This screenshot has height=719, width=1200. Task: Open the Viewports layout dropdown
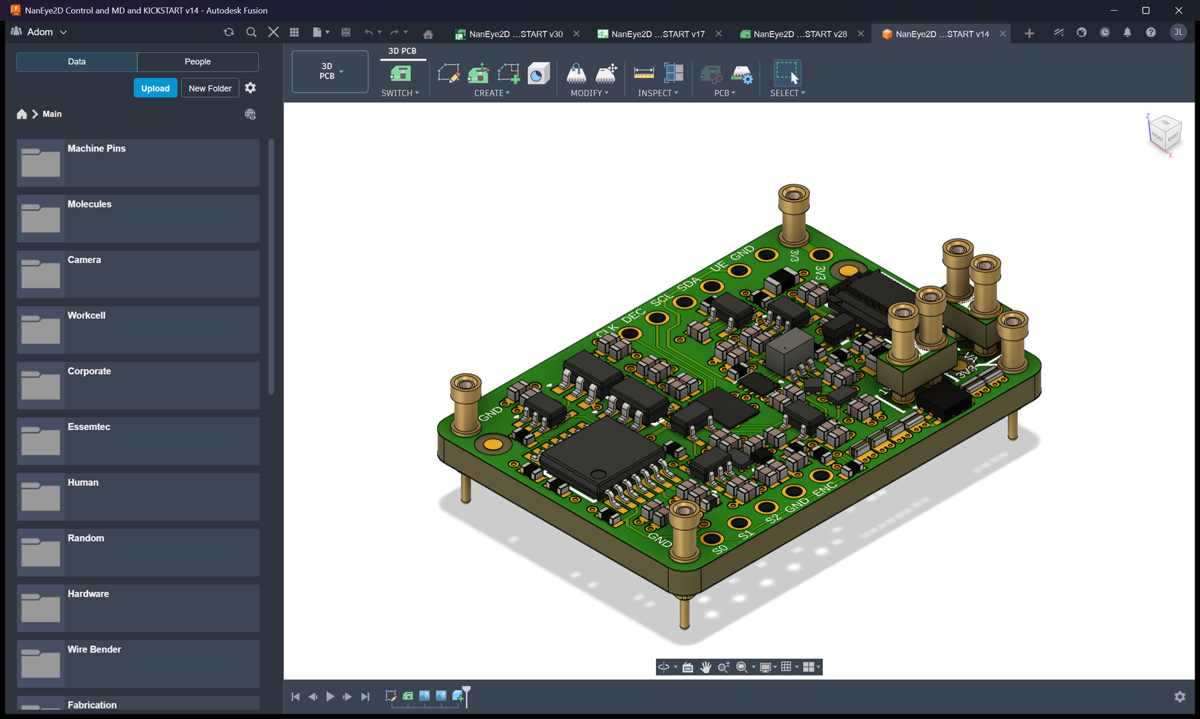click(811, 667)
